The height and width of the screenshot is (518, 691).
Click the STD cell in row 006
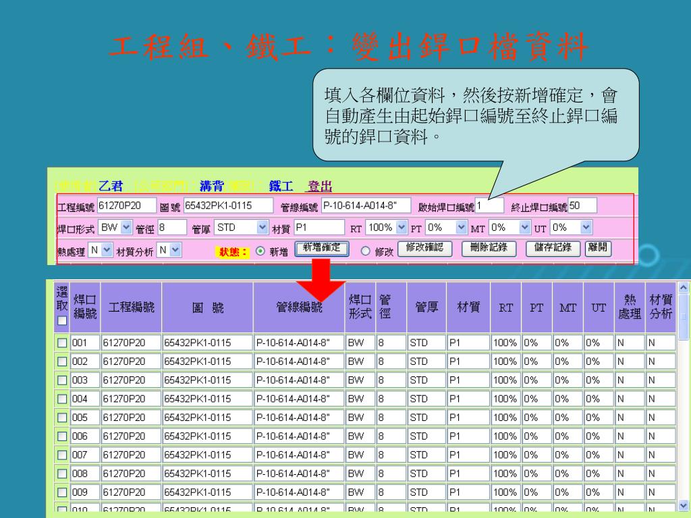pyautogui.click(x=426, y=436)
